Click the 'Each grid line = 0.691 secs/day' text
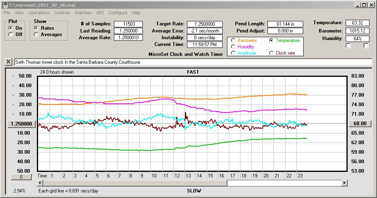Screen dimensions: 377x198 68,191
